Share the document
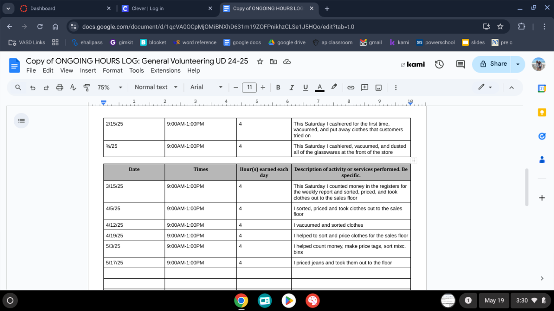Image resolution: width=554 pixels, height=311 pixels. 493,64
